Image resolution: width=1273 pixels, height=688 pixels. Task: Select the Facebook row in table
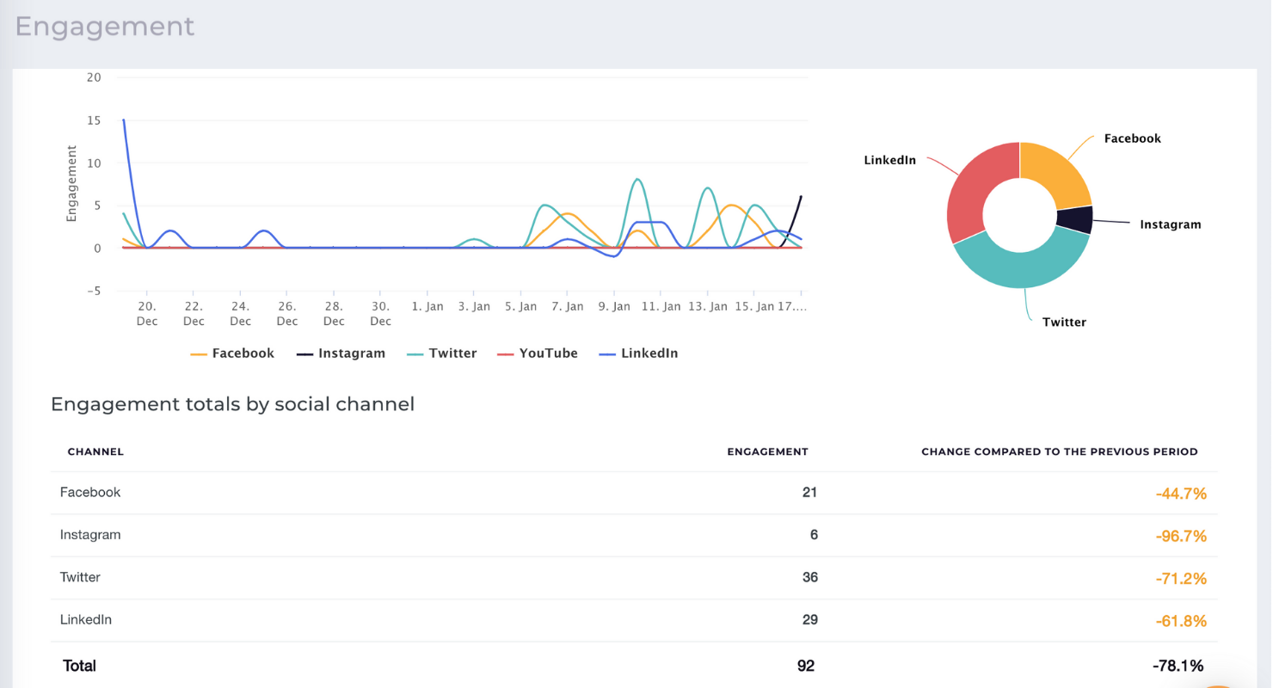(x=634, y=493)
